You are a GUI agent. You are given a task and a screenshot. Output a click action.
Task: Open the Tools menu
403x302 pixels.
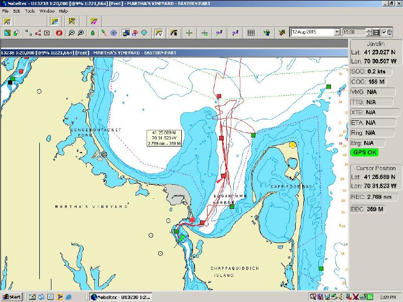(28, 11)
